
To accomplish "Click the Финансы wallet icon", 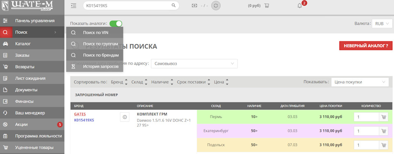I will tap(5, 101).
